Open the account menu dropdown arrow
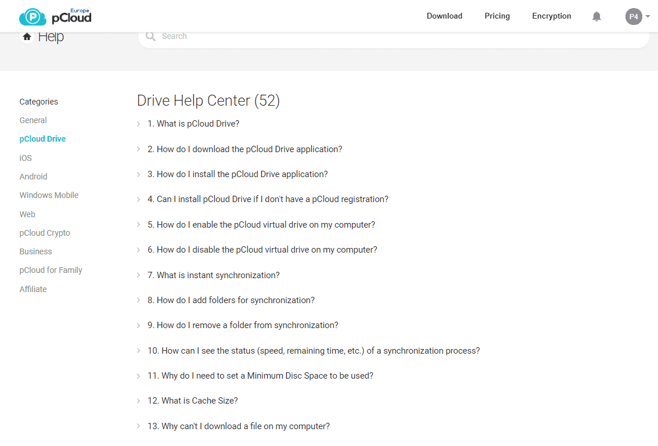 (648, 16)
